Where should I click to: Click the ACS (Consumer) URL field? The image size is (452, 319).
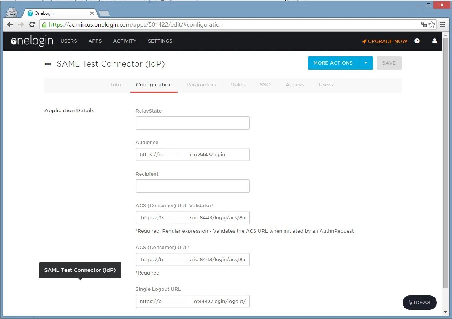tap(193, 260)
